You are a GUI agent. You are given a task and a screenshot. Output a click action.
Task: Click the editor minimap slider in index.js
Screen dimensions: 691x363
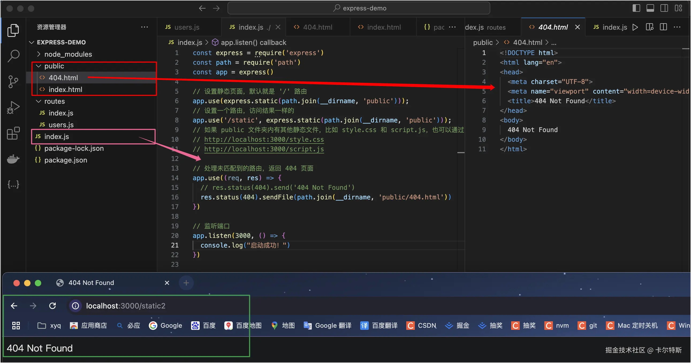coord(461,152)
